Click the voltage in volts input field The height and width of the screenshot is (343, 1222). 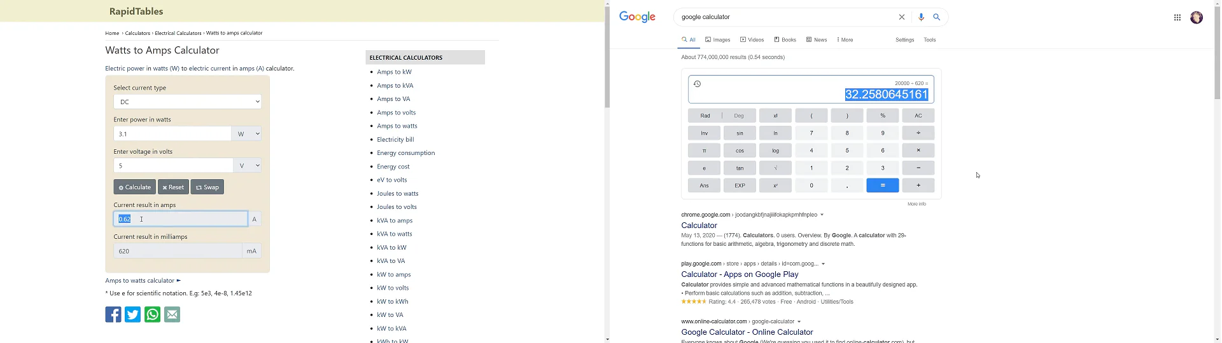[173, 165]
